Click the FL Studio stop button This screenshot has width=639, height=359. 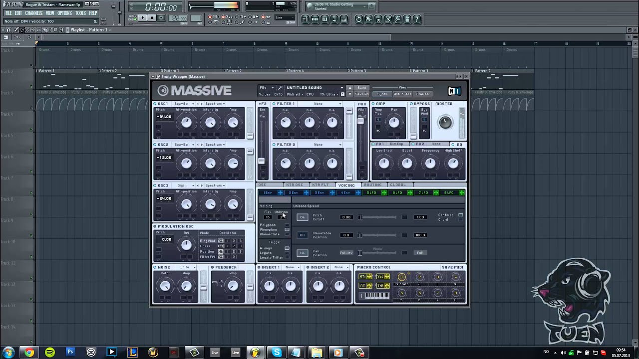[152, 18]
